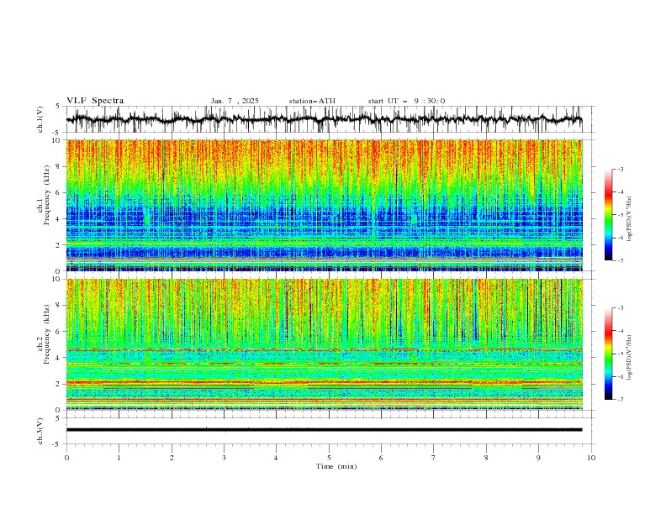Viewport: 666px width, 514px height.
Task: Click the ch.3 voltage flat trace panel
Action: 330,431
